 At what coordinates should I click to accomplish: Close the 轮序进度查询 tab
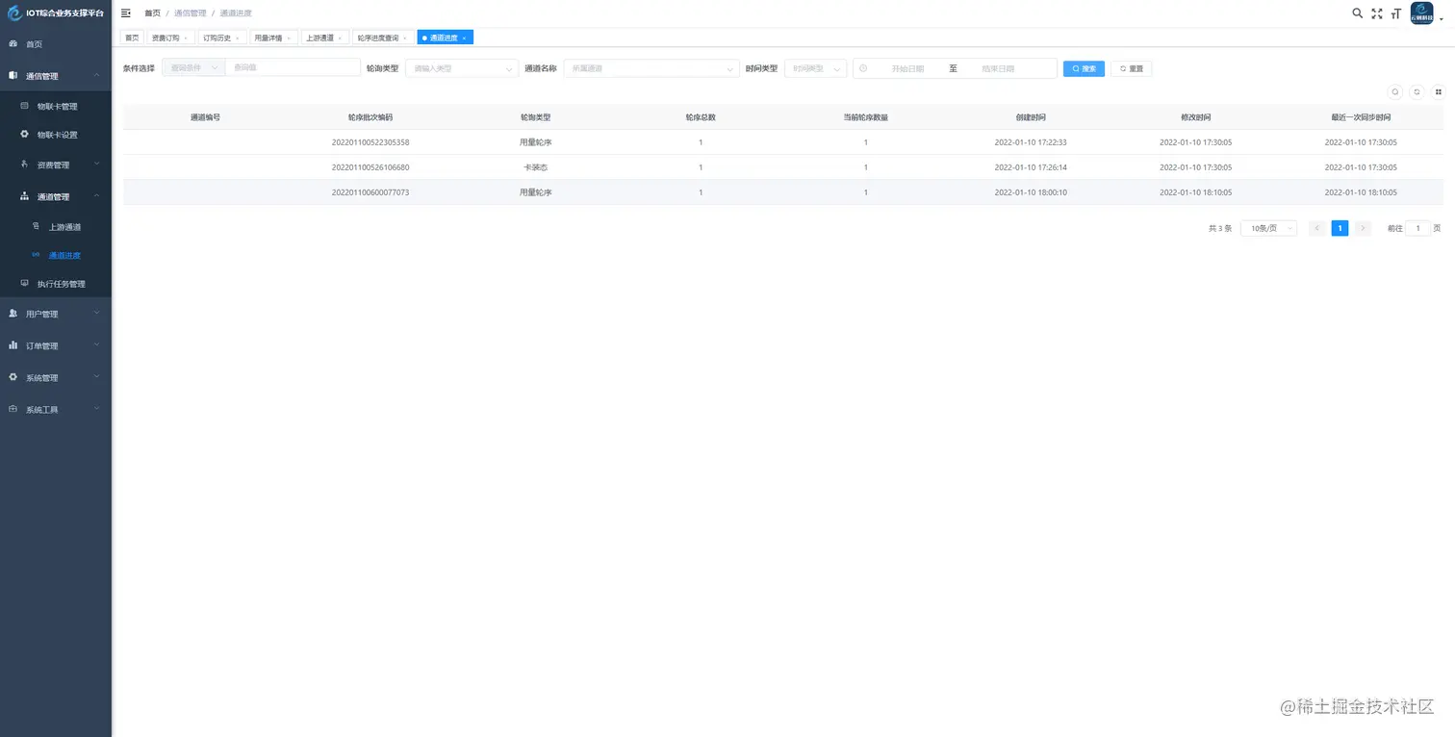(405, 38)
